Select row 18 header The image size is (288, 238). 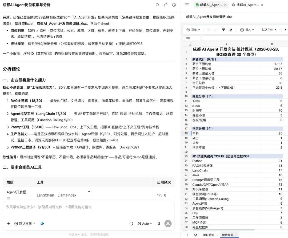tap(186, 133)
